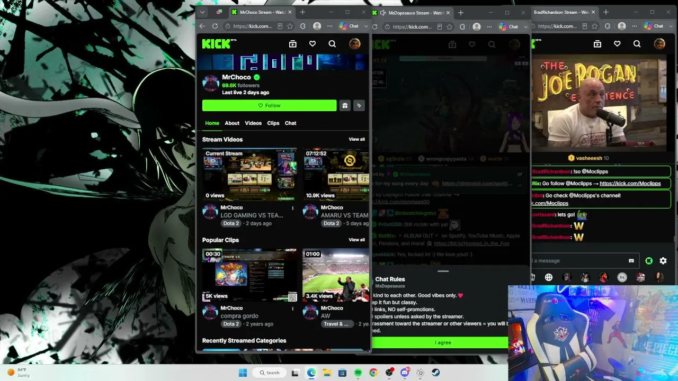Follow the MrChoco channel
This screenshot has height=381, width=678.
[x=269, y=105]
